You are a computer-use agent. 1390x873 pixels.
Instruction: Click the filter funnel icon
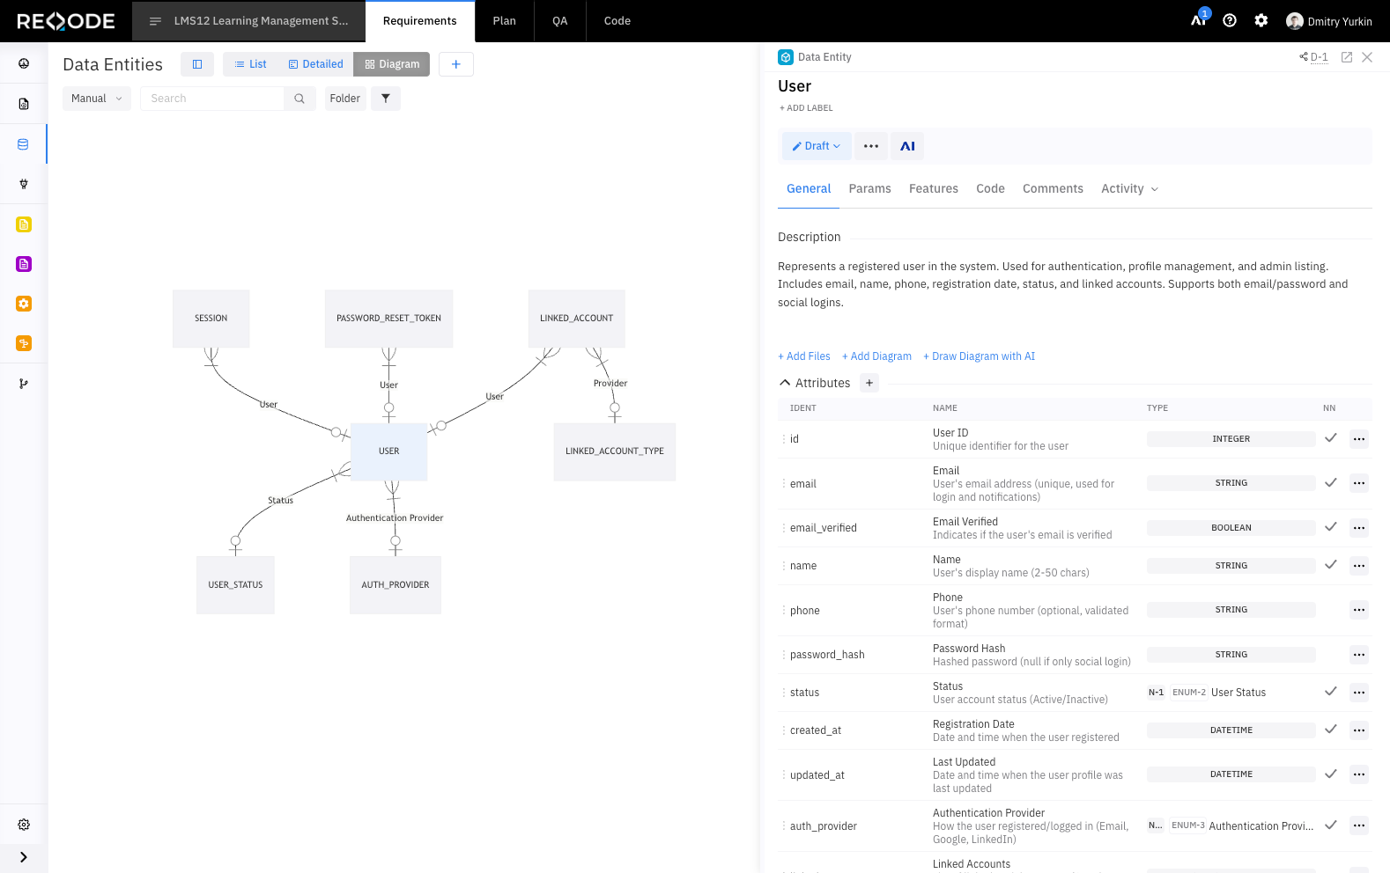point(386,99)
